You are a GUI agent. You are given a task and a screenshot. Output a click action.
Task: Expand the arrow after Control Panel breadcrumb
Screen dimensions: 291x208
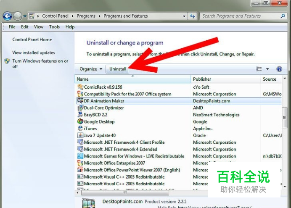pos(73,16)
